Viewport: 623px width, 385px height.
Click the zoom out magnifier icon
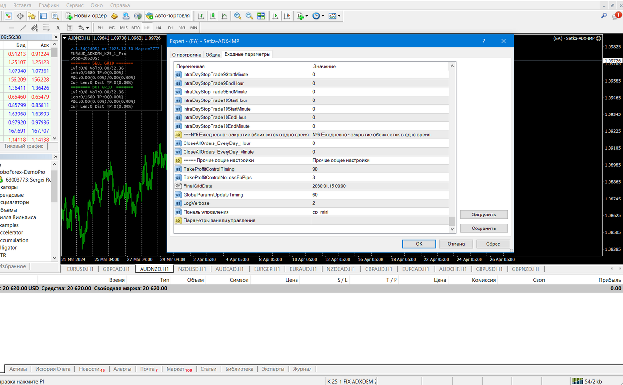(x=249, y=16)
